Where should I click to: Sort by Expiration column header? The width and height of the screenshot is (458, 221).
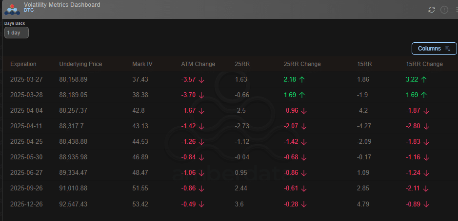point(23,64)
